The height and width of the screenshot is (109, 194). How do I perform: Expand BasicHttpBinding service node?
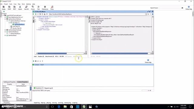pos(5,17)
